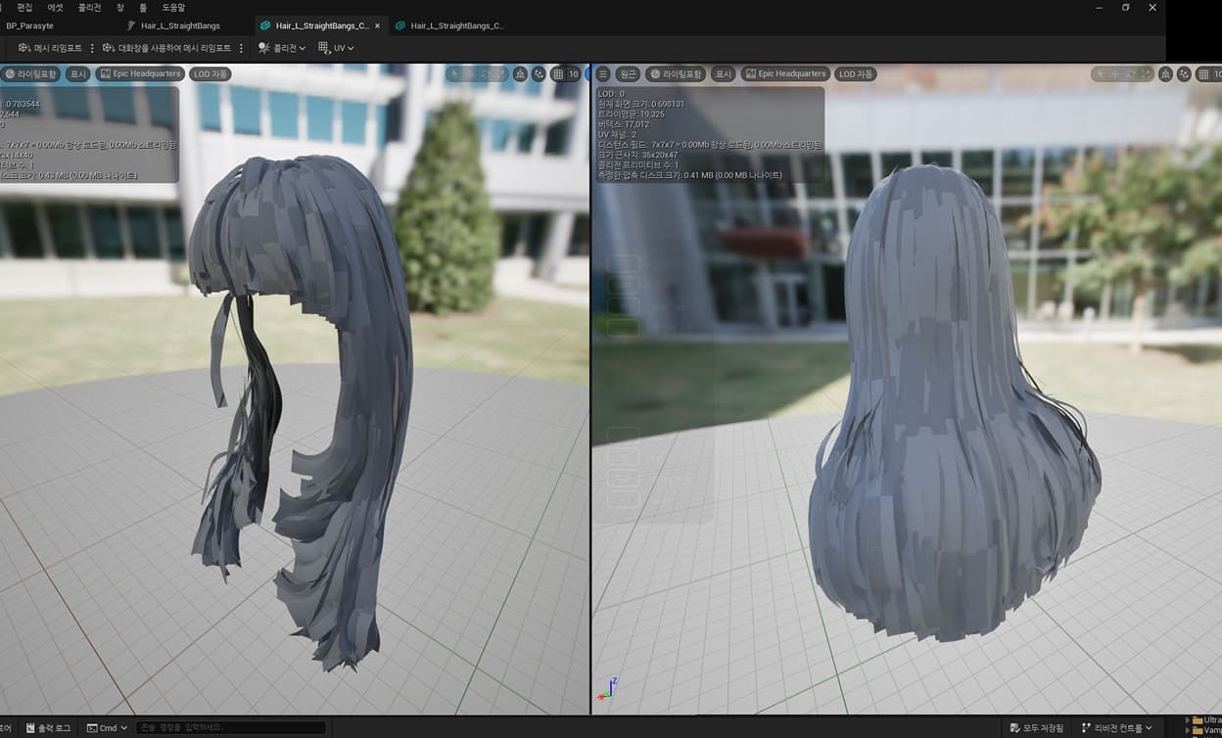The height and width of the screenshot is (738, 1222).
Task: Open the 도움말 (Help) menu
Action: point(173,7)
